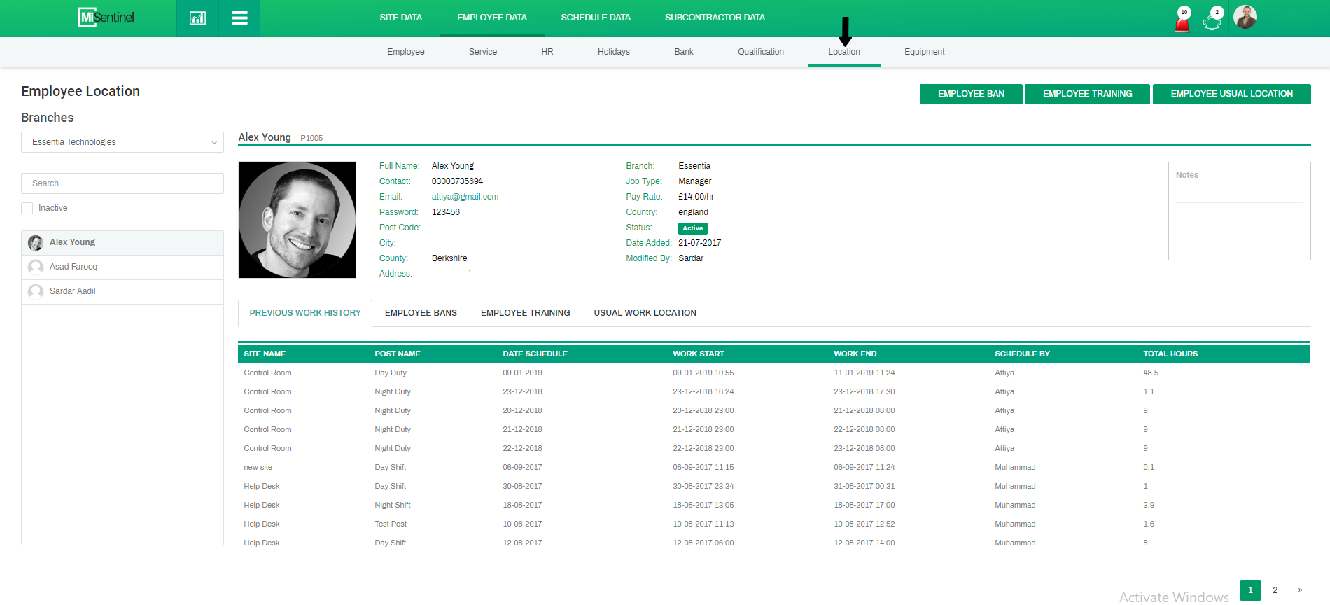Open EMPLOYEE DATA menu

(492, 18)
